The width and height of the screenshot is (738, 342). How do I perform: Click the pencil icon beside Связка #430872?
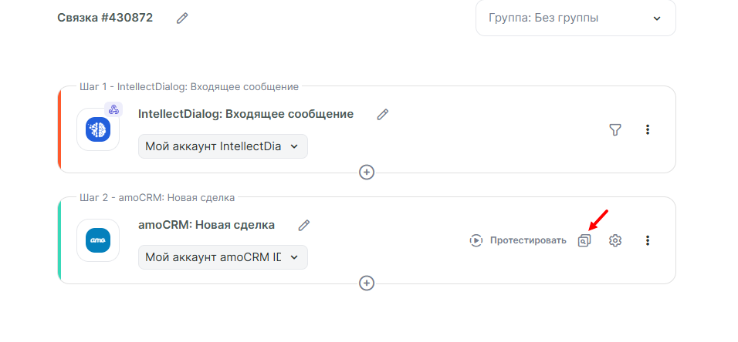pos(182,18)
